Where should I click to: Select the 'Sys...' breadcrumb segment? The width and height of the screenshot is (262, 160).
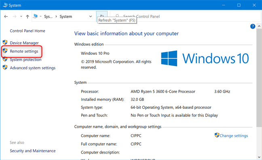(x=48, y=17)
